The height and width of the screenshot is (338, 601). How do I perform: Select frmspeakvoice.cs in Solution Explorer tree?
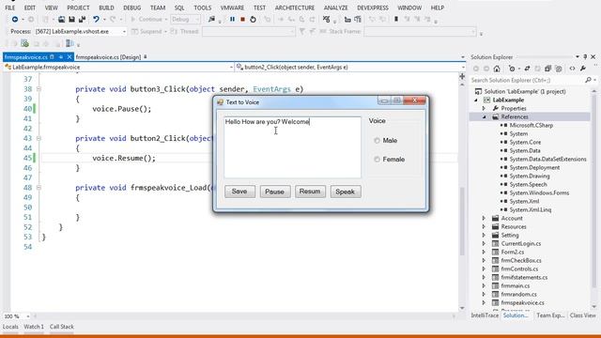pyautogui.click(x=522, y=302)
